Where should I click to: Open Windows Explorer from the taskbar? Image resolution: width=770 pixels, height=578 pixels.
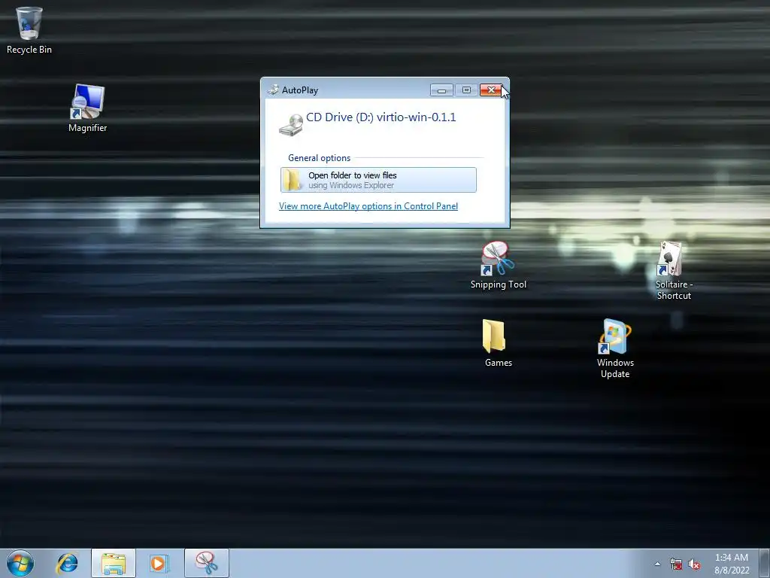pos(114,563)
